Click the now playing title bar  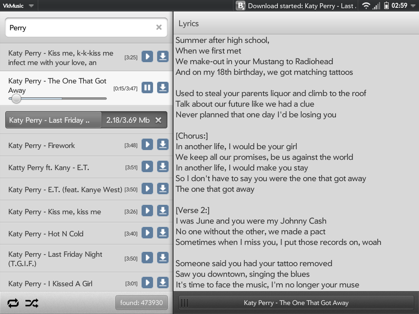[x=296, y=303]
